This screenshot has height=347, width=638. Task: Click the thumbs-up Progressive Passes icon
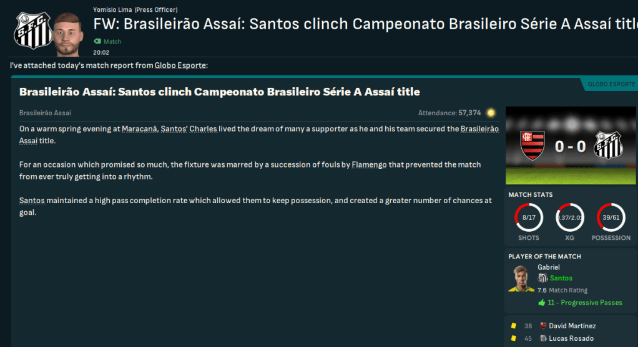pos(541,303)
